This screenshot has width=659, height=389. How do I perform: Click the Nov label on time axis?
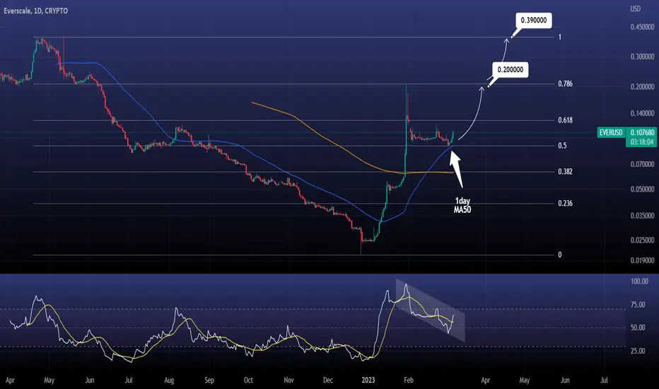coord(288,381)
